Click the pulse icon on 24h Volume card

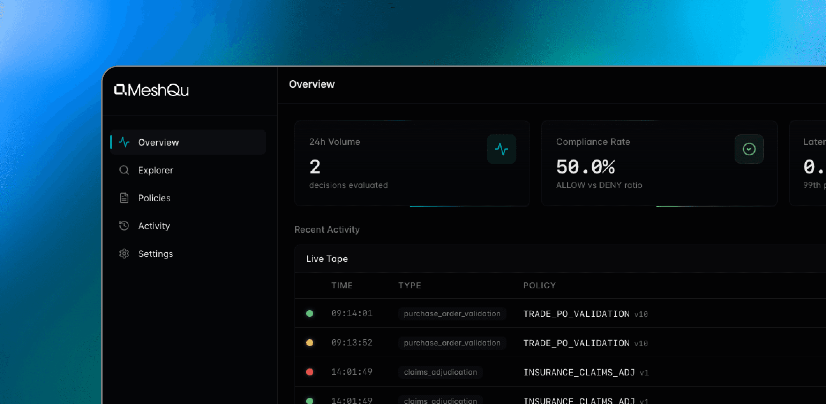[501, 149]
